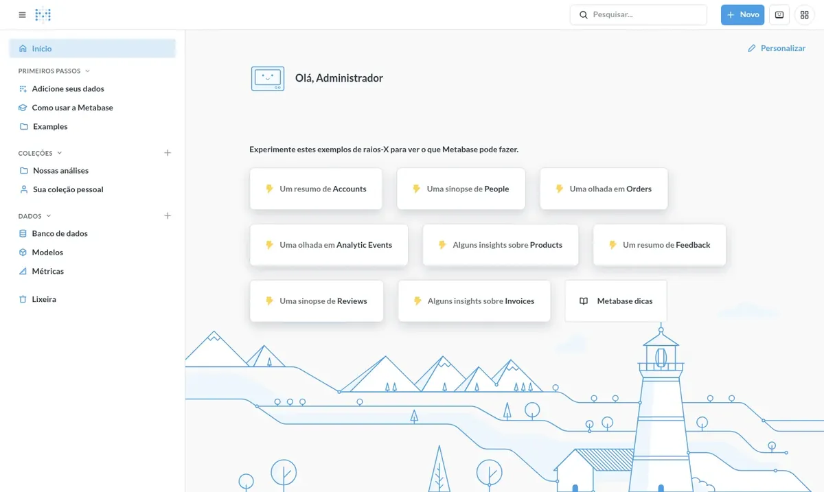
Task: Open the keyboard-style icon button beside Novo
Action: coord(779,14)
